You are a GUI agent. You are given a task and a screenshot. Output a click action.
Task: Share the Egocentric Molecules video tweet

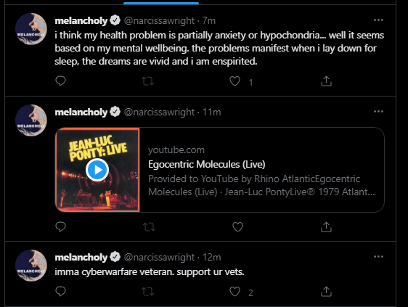coord(326,226)
